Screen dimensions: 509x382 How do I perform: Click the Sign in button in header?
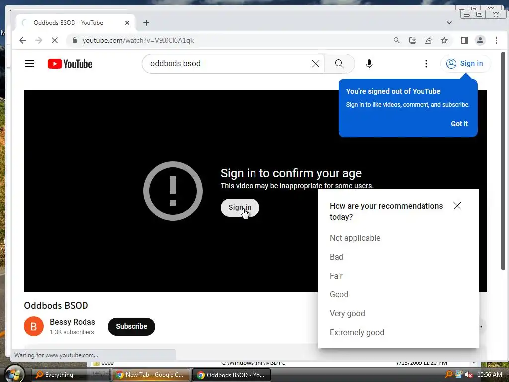tap(465, 63)
